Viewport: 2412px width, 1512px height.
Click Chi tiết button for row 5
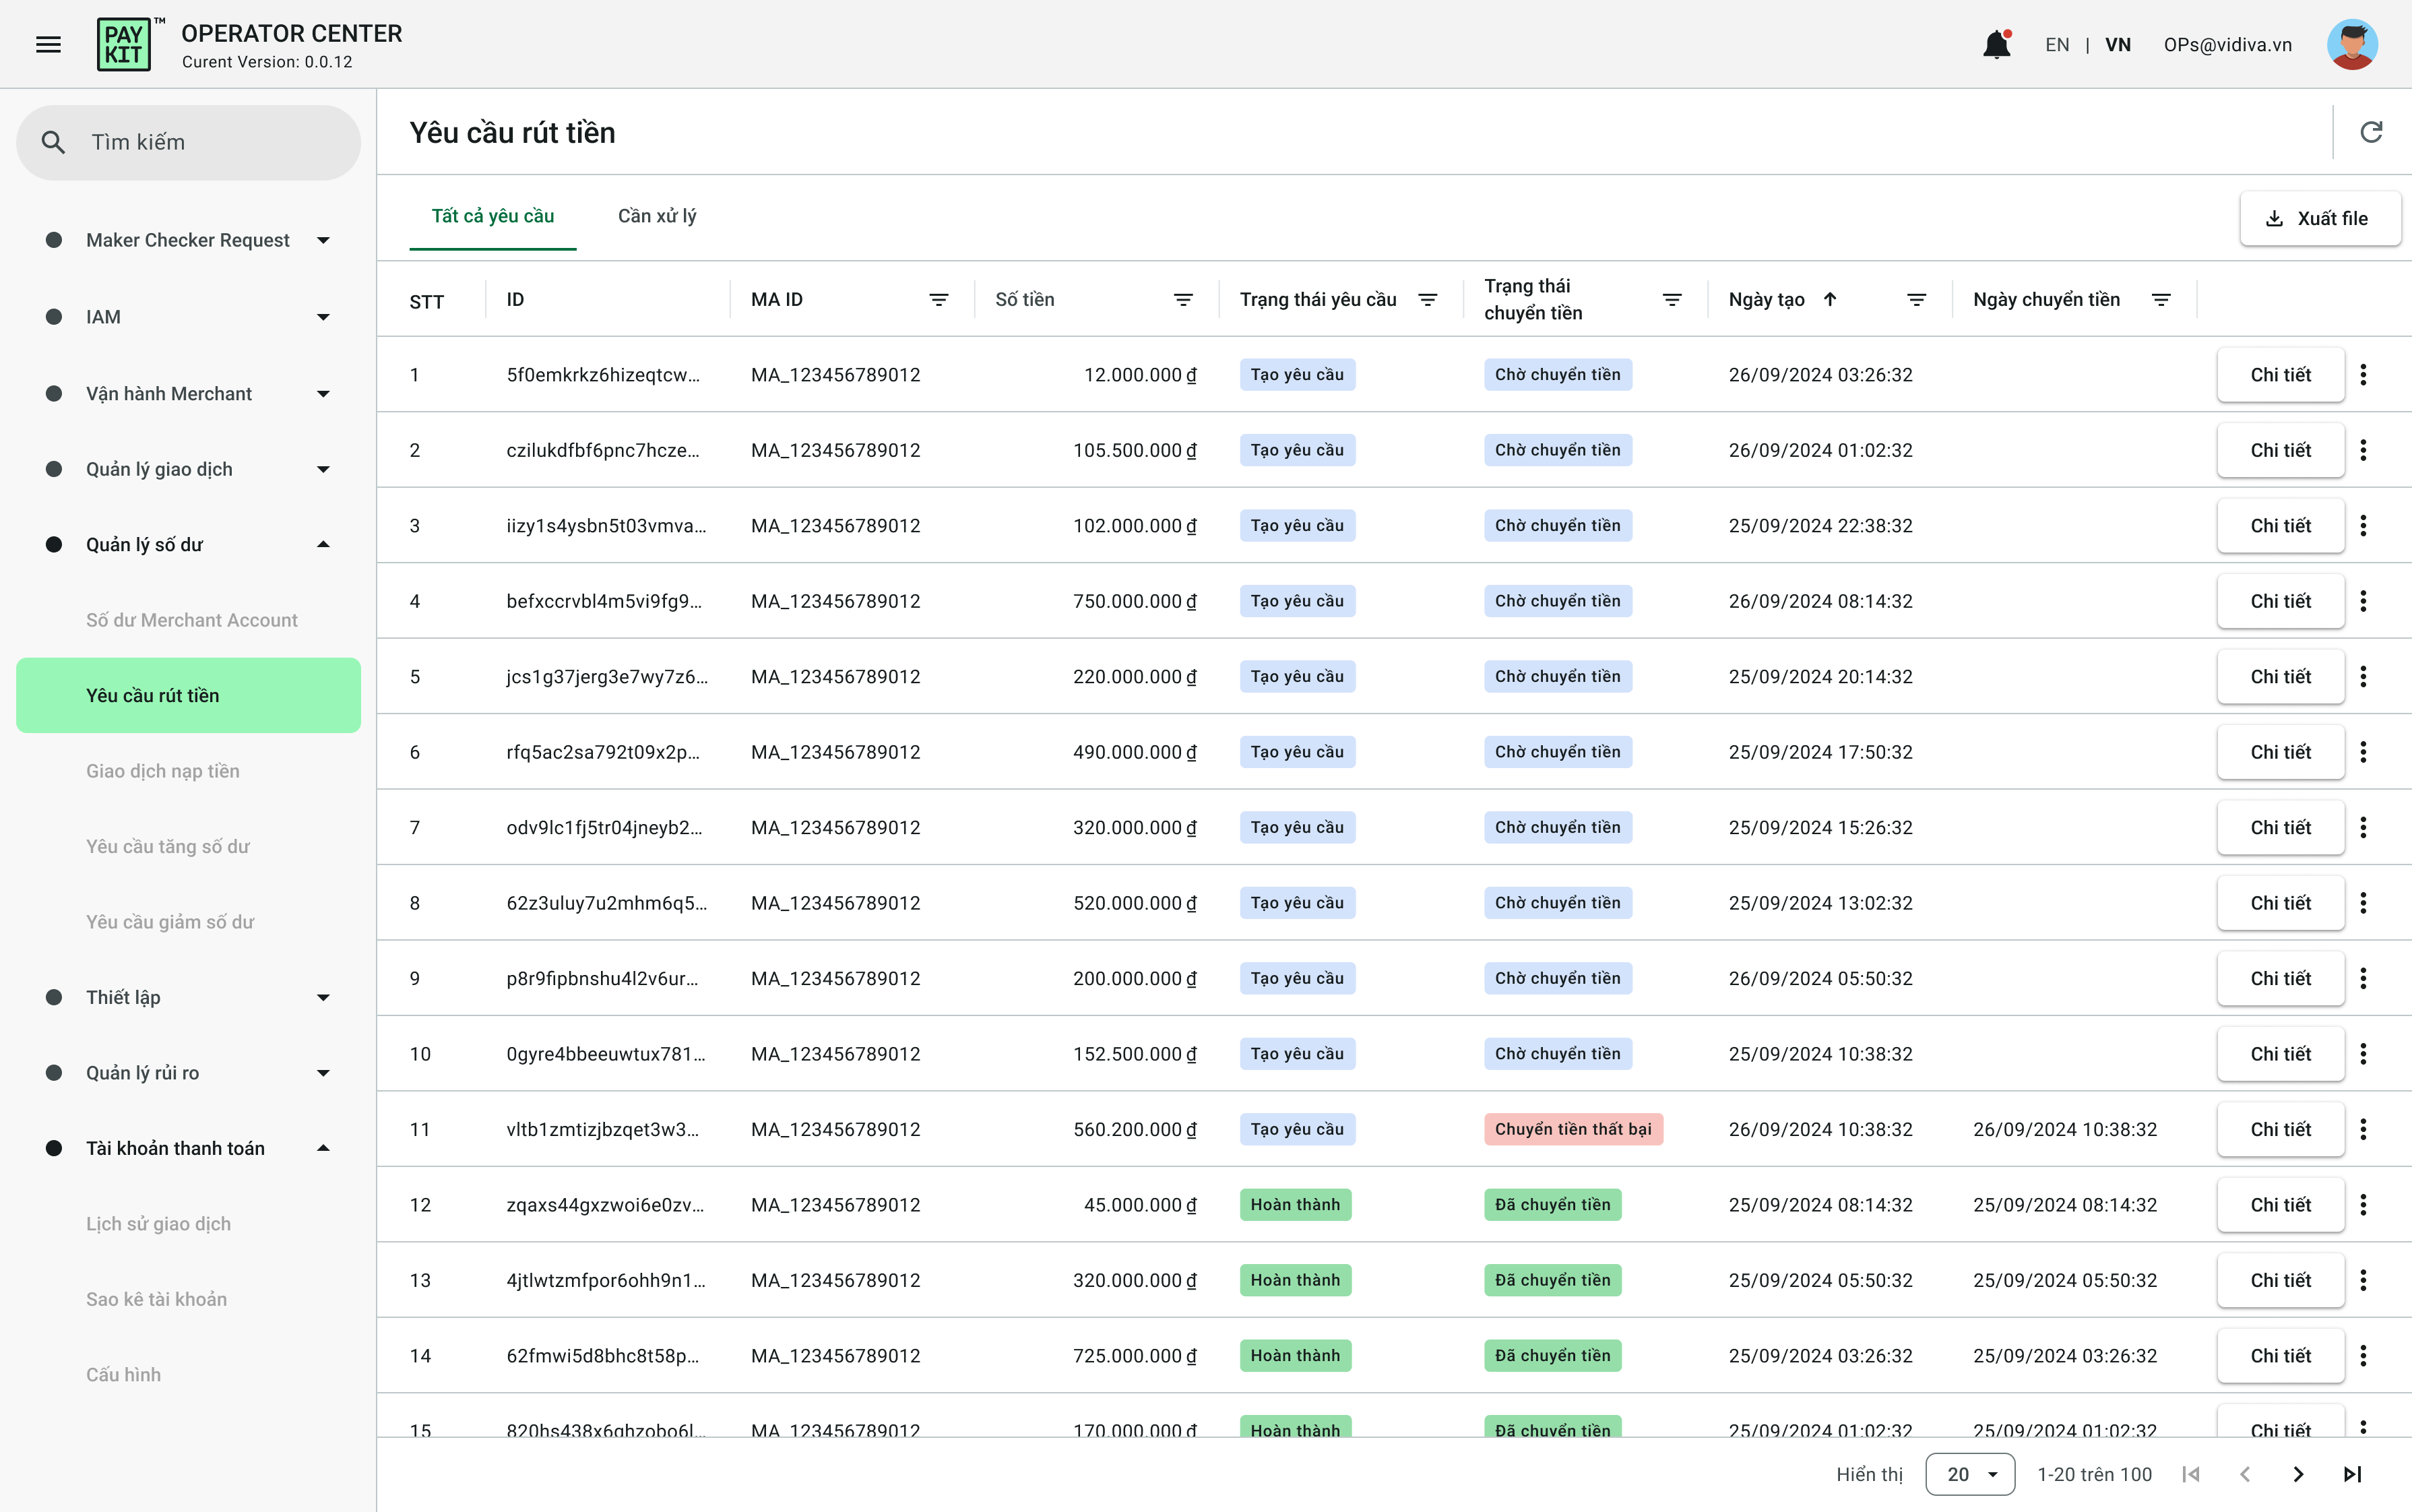(x=2280, y=677)
